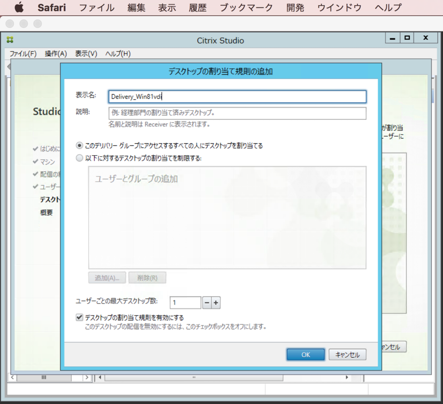Click main pane scroll-left arrow

point(100,378)
